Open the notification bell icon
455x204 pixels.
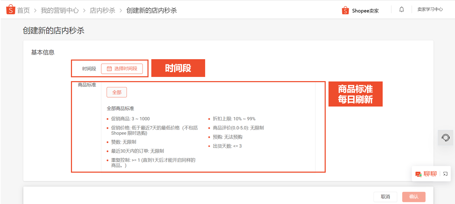coord(401,9)
